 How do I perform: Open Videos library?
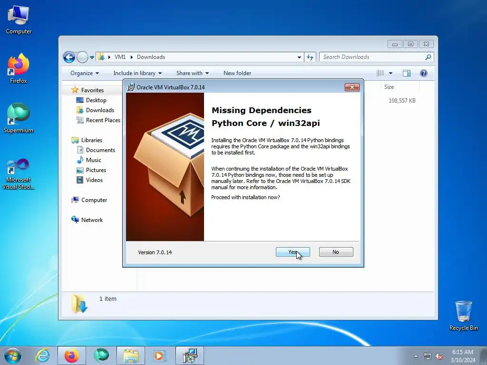tap(94, 180)
